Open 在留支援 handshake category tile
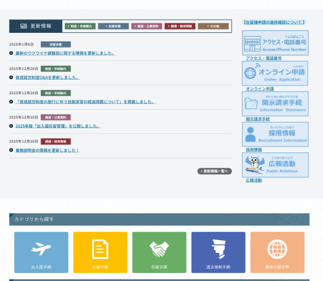The width and height of the screenshot is (323, 281). 159,252
